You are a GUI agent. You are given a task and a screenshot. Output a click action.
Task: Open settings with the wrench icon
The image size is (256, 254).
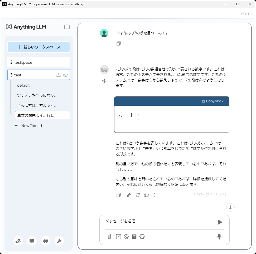point(59,241)
